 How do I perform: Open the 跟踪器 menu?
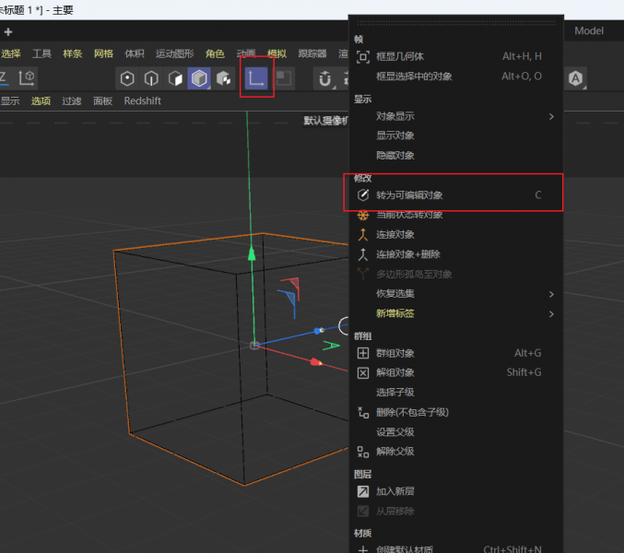tap(312, 53)
